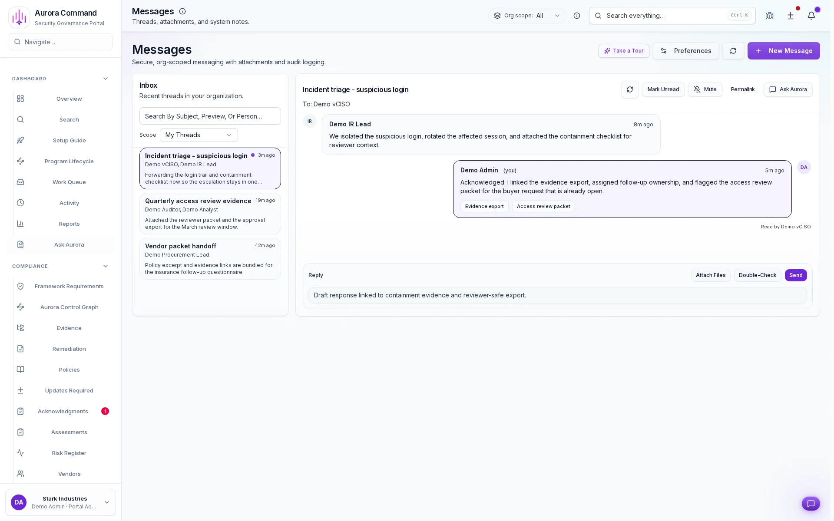Mute the Incident triage thread
834x521 pixels.
click(x=705, y=89)
